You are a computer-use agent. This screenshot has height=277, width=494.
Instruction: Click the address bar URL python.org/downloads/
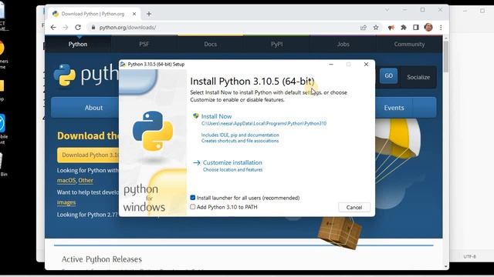127,28
